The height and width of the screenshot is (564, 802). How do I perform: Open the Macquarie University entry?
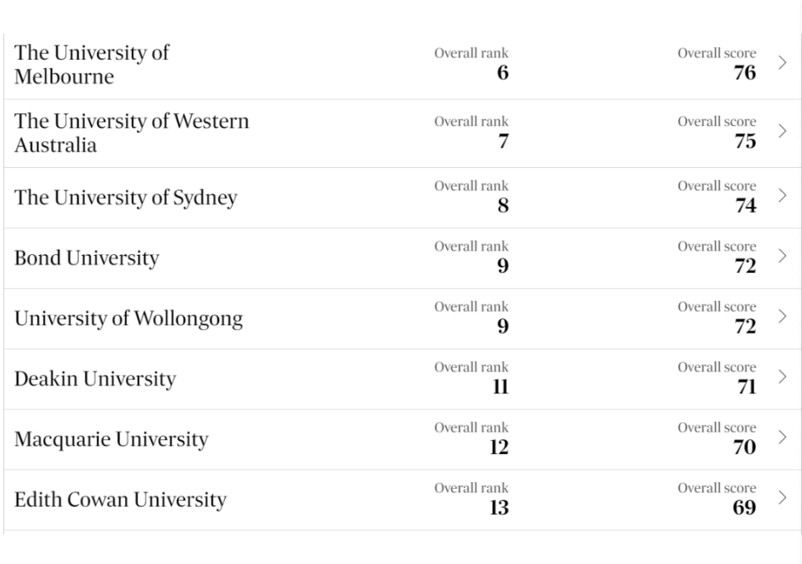pos(112,439)
